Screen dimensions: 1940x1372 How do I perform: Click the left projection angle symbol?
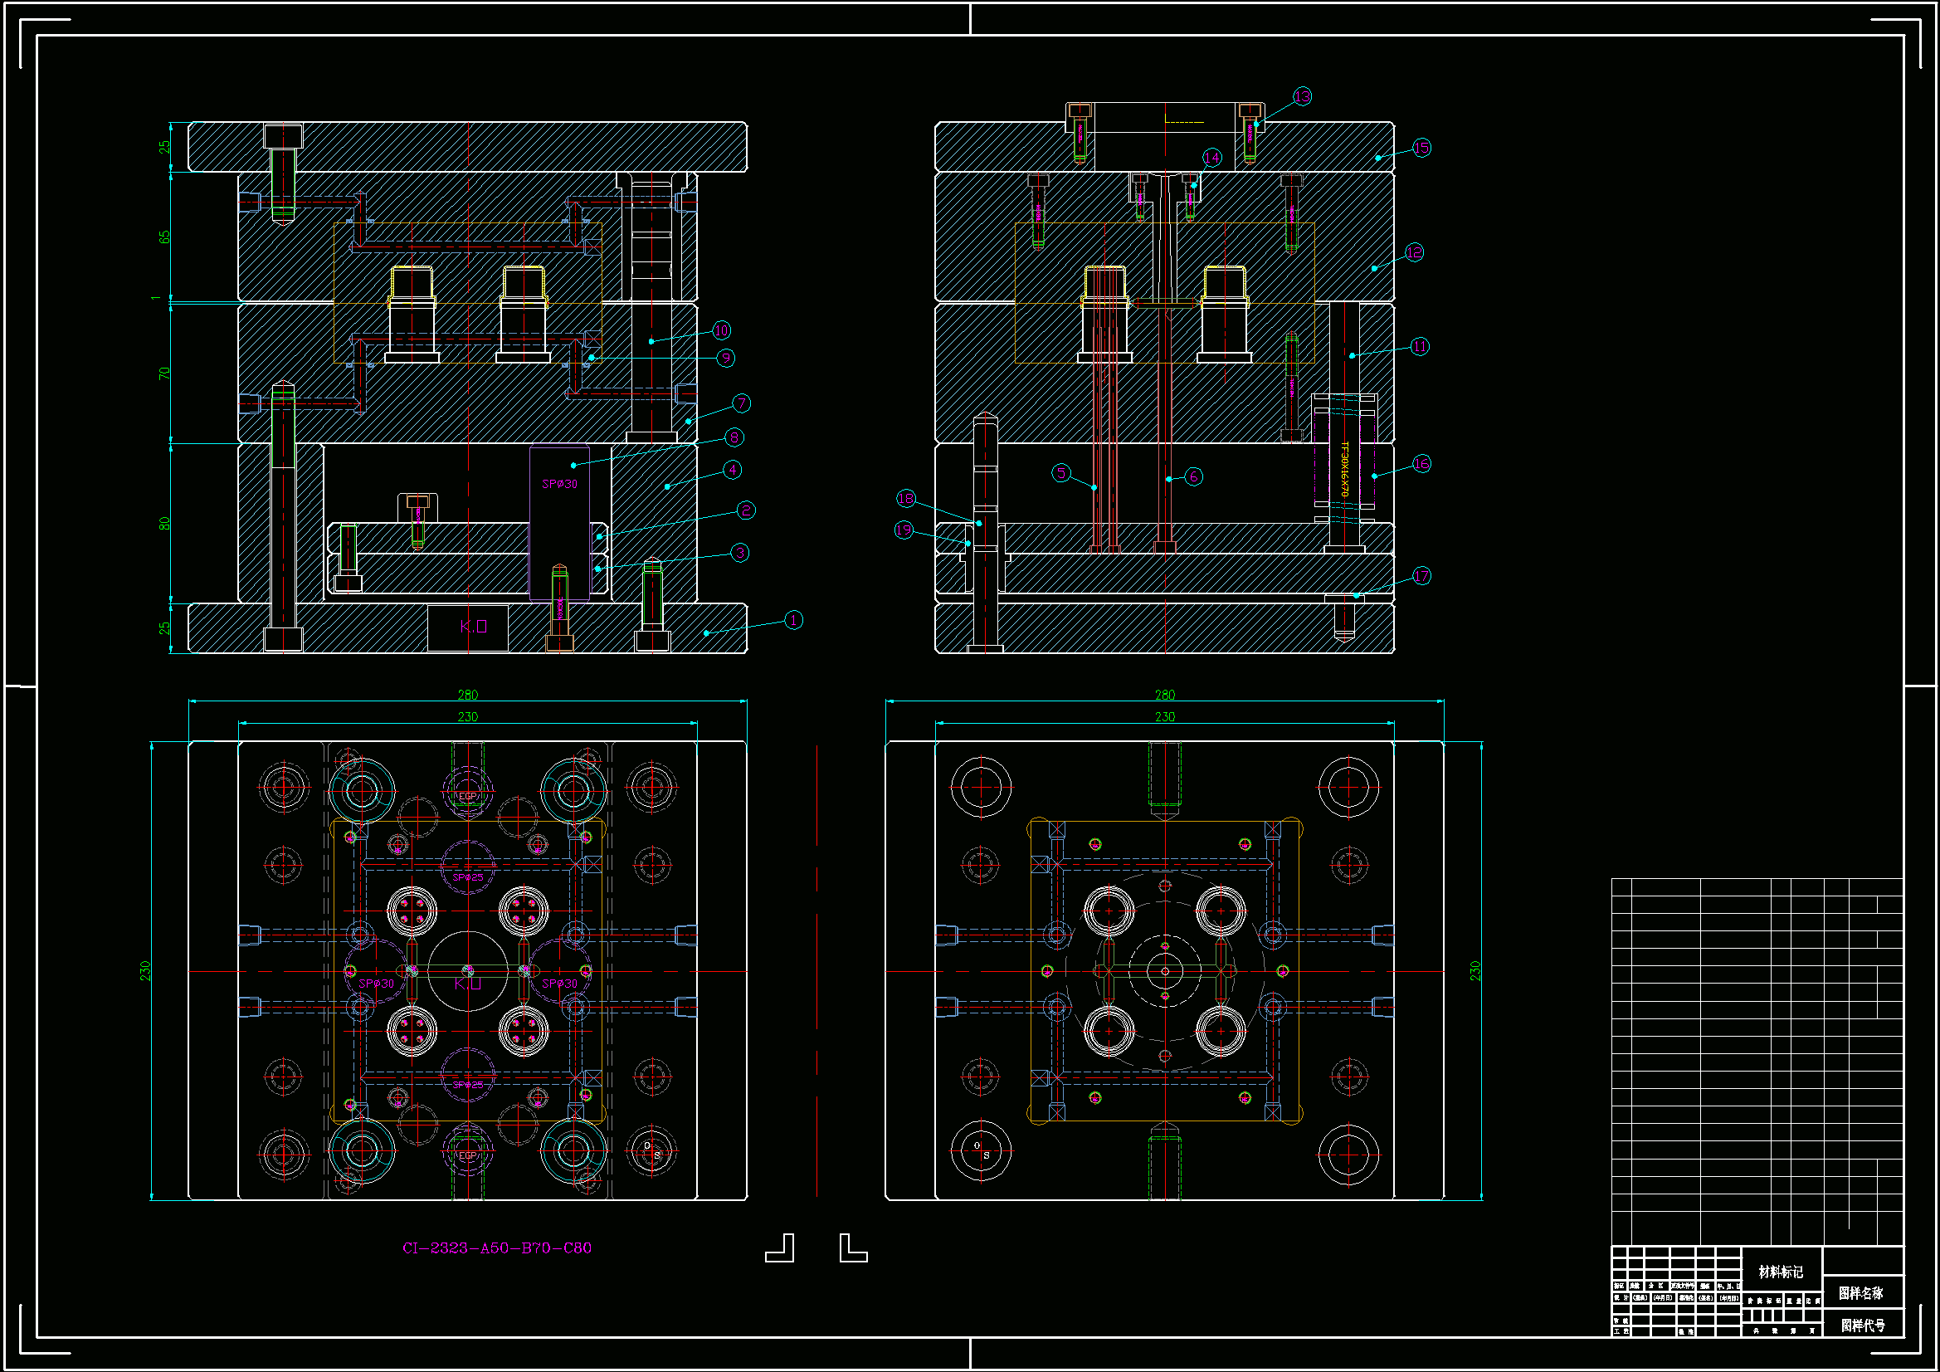click(x=779, y=1247)
